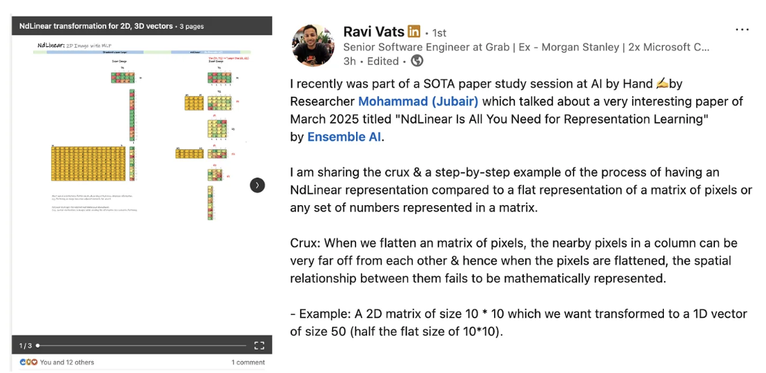Open Ravi Vats profile picture
Viewport: 766px width, 373px height.
point(313,44)
